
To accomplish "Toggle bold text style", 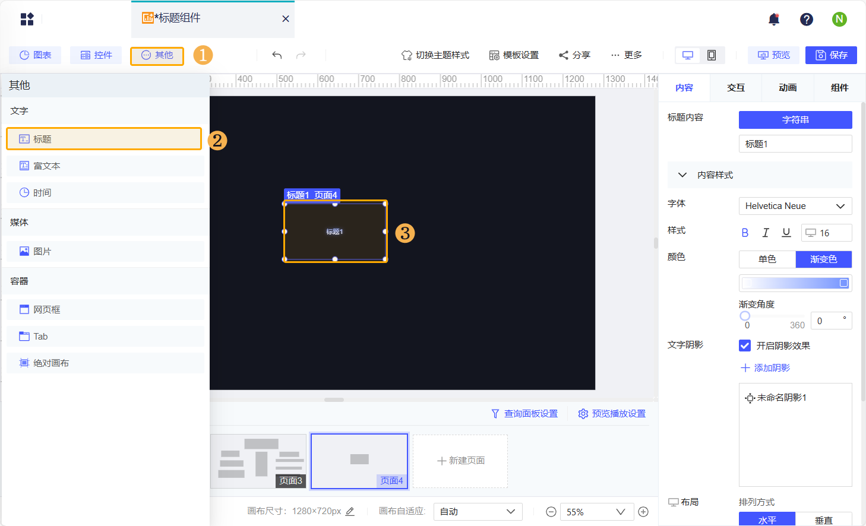I will point(745,233).
